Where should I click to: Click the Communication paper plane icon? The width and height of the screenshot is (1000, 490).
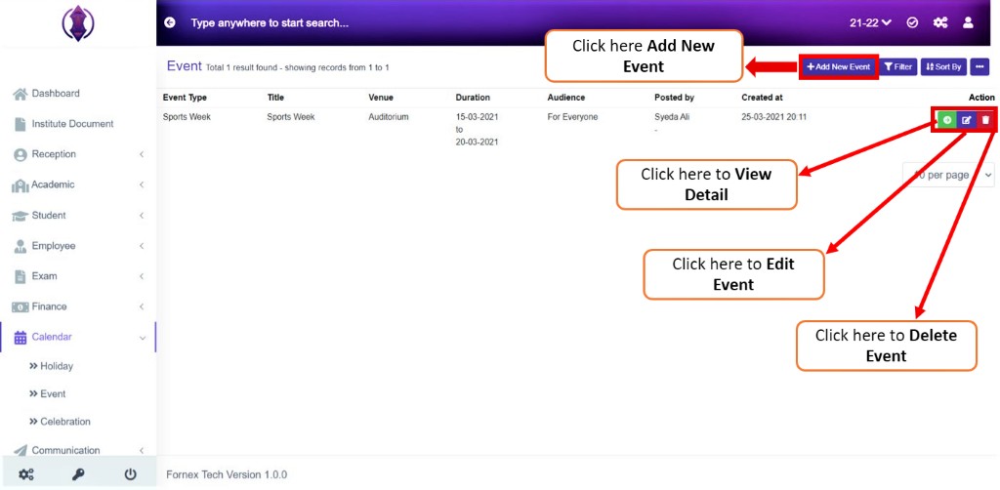[21, 451]
